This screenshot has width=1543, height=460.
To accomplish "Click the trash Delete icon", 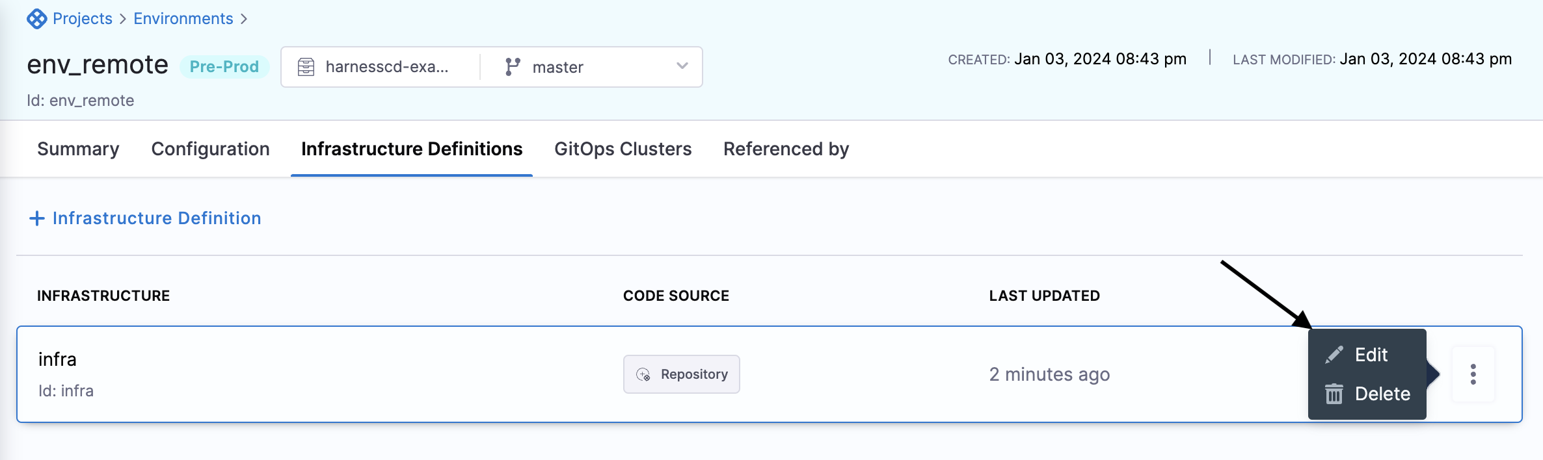I will point(1334,394).
